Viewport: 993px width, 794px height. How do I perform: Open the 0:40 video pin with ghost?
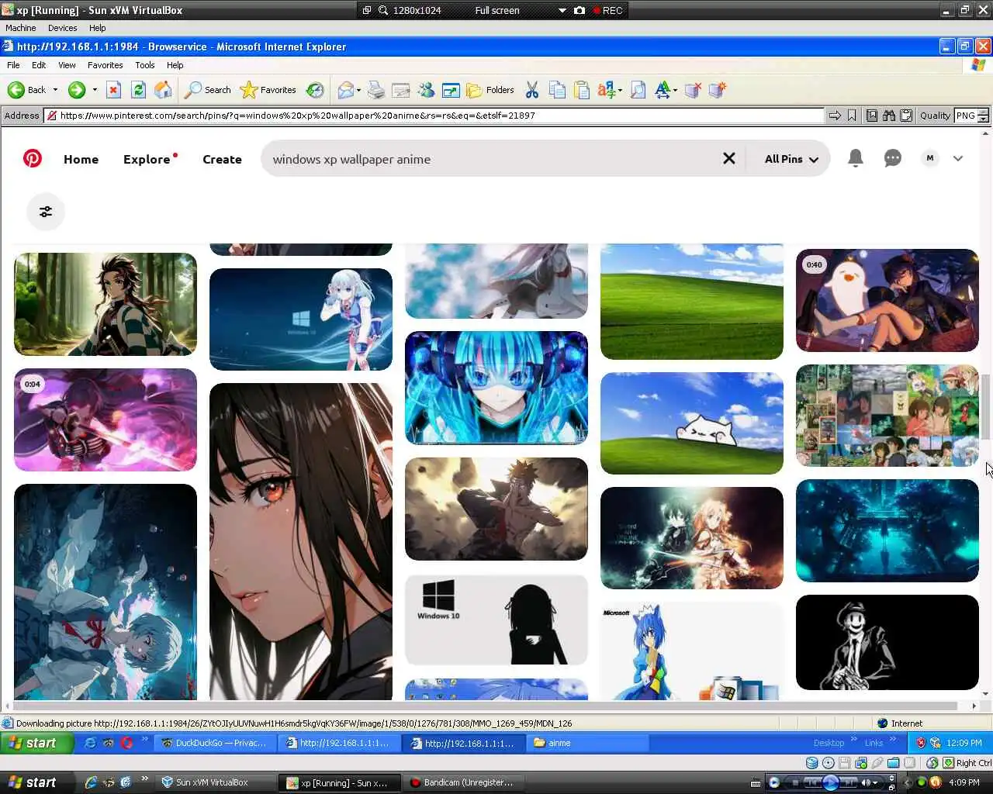pos(887,300)
